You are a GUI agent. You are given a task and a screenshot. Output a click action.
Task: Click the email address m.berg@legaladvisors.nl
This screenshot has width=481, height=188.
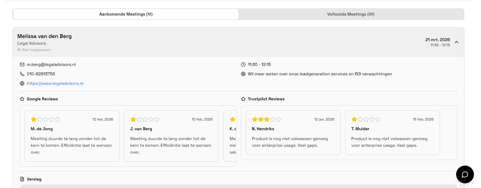pyautogui.click(x=51, y=64)
